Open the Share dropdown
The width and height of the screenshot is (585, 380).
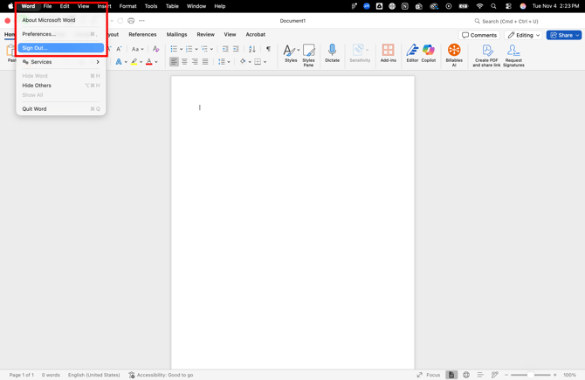(564, 35)
